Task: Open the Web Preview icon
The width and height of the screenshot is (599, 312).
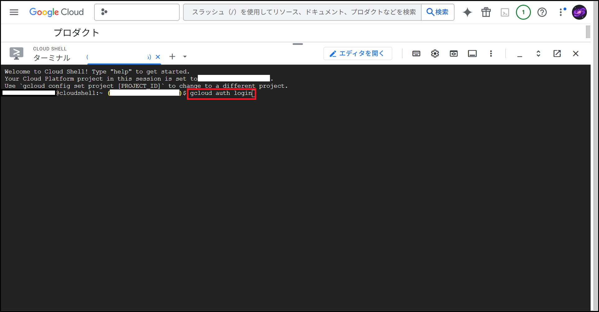Action: click(x=453, y=53)
